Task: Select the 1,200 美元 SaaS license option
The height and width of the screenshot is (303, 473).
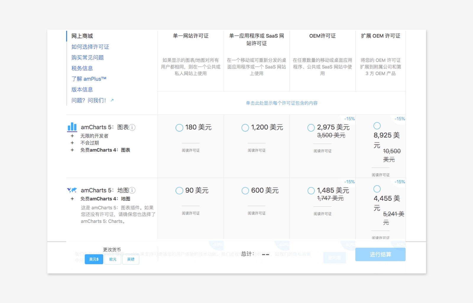Action: [245, 128]
